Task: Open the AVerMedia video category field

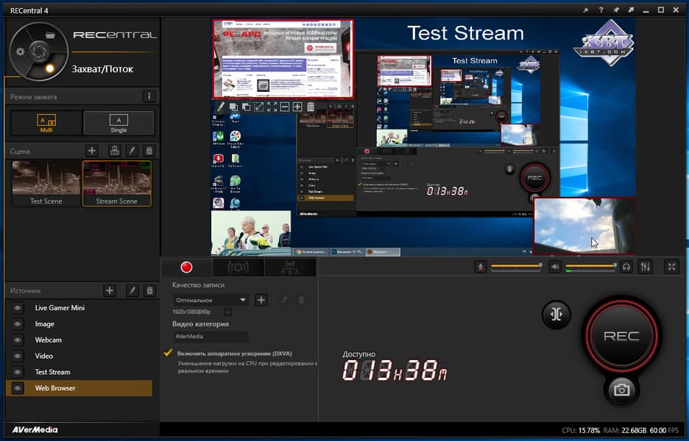Action: 211,337
